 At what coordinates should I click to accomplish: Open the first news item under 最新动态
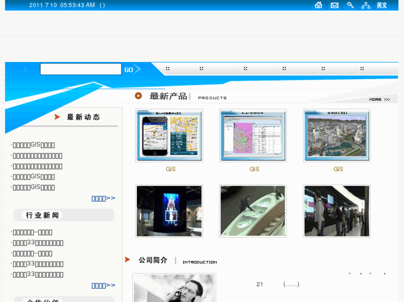[34, 145]
